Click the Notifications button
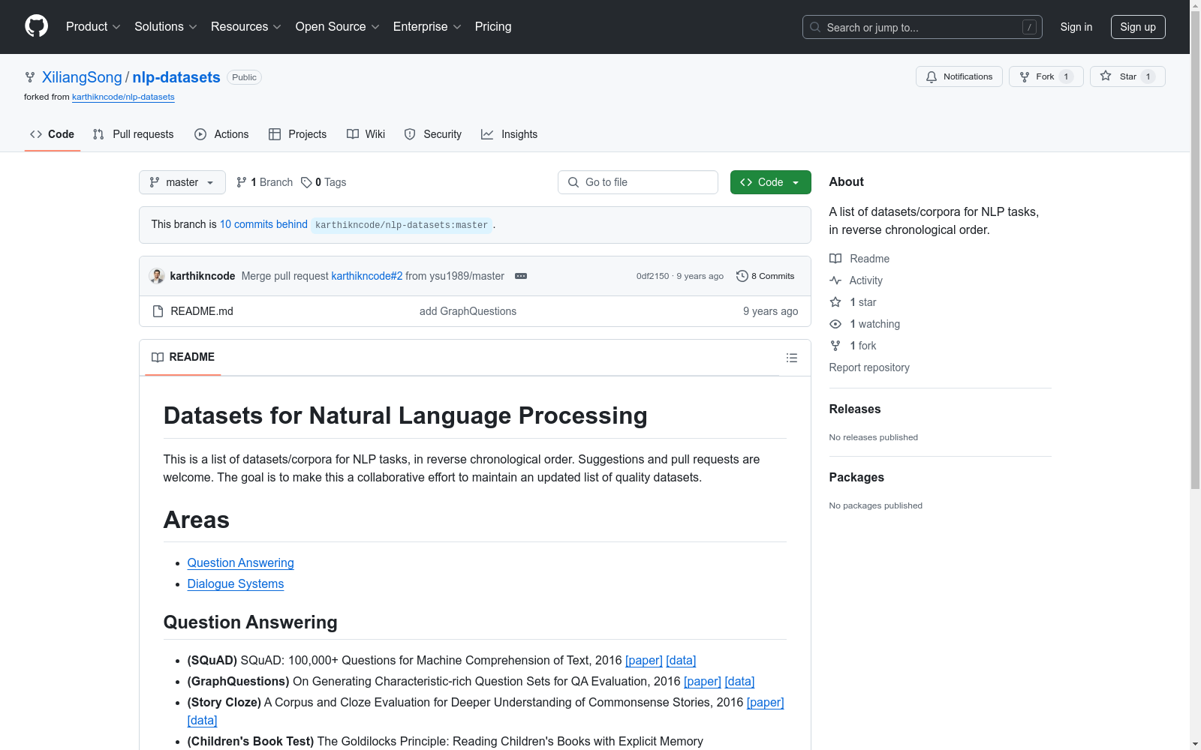 coord(959,76)
